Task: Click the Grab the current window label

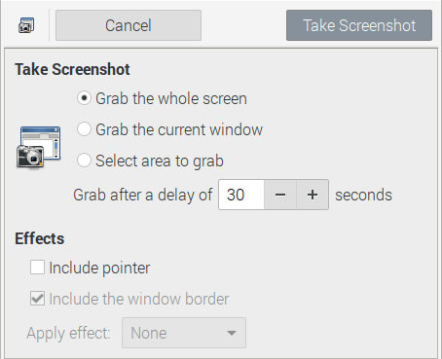Action: coord(179,129)
